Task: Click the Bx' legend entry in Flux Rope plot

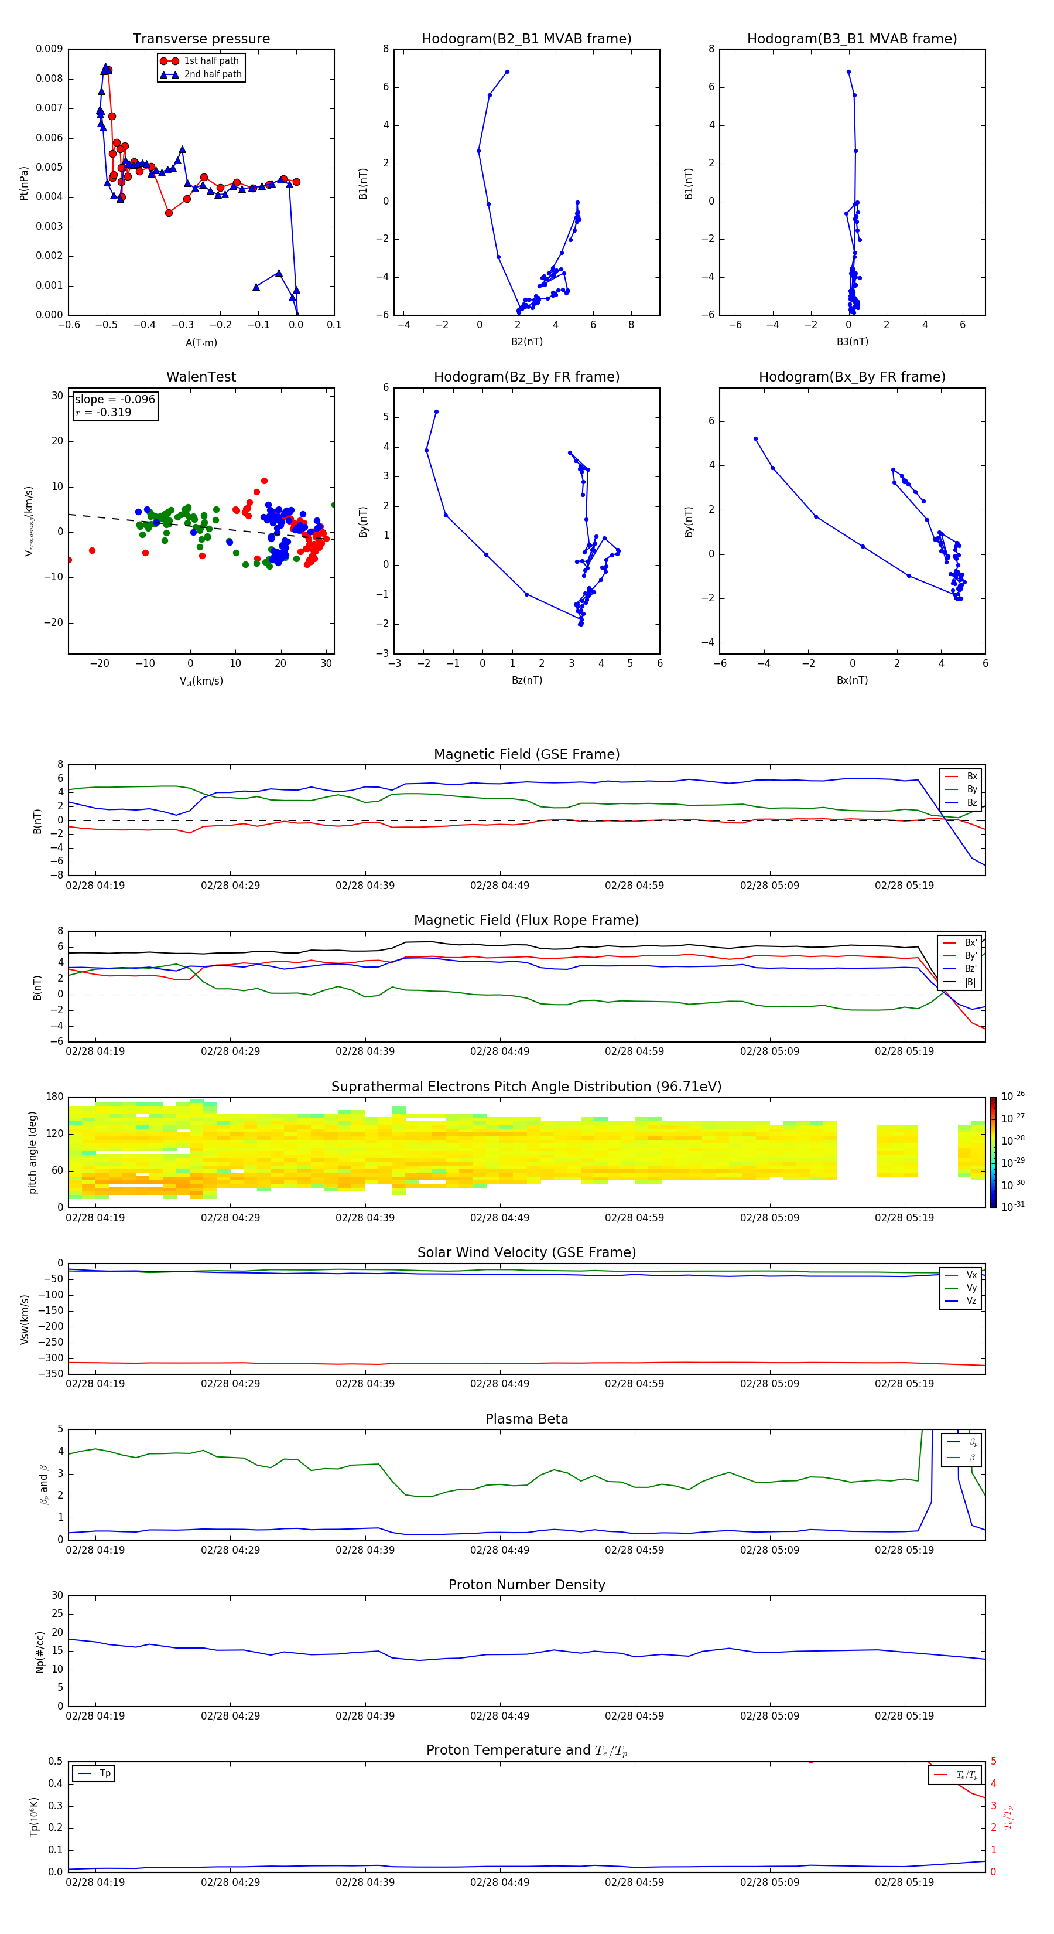Action: coord(960,943)
